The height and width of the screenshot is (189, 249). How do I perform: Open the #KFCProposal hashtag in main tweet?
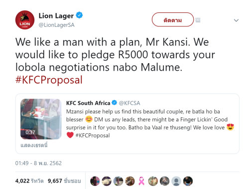[49, 80]
